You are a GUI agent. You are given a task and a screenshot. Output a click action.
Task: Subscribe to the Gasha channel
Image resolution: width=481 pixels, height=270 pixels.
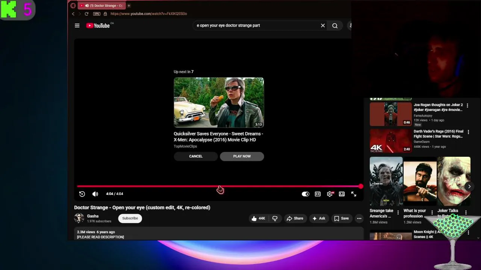pyautogui.click(x=130, y=218)
